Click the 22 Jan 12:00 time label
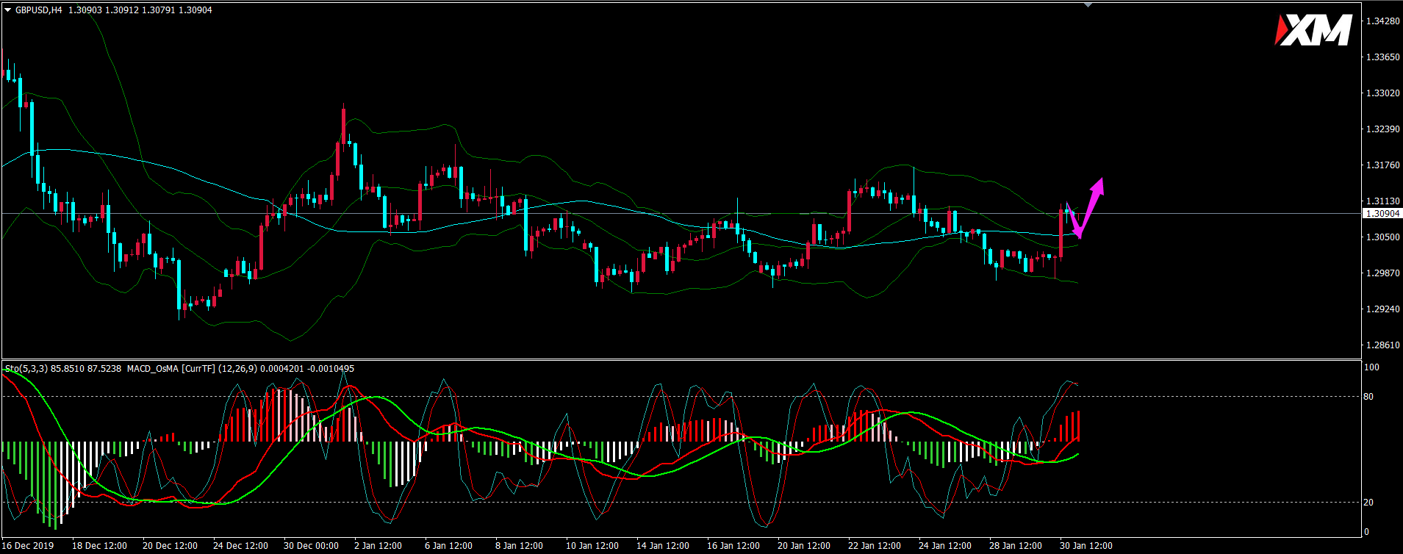Viewport: 1403px width, 554px height. pyautogui.click(x=874, y=546)
